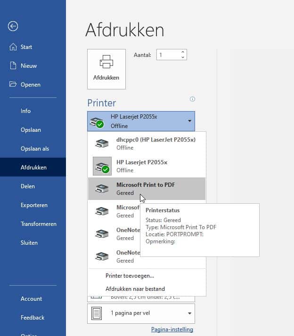
Task: Select Afdrukken in the sidebar
Action: click(33, 167)
